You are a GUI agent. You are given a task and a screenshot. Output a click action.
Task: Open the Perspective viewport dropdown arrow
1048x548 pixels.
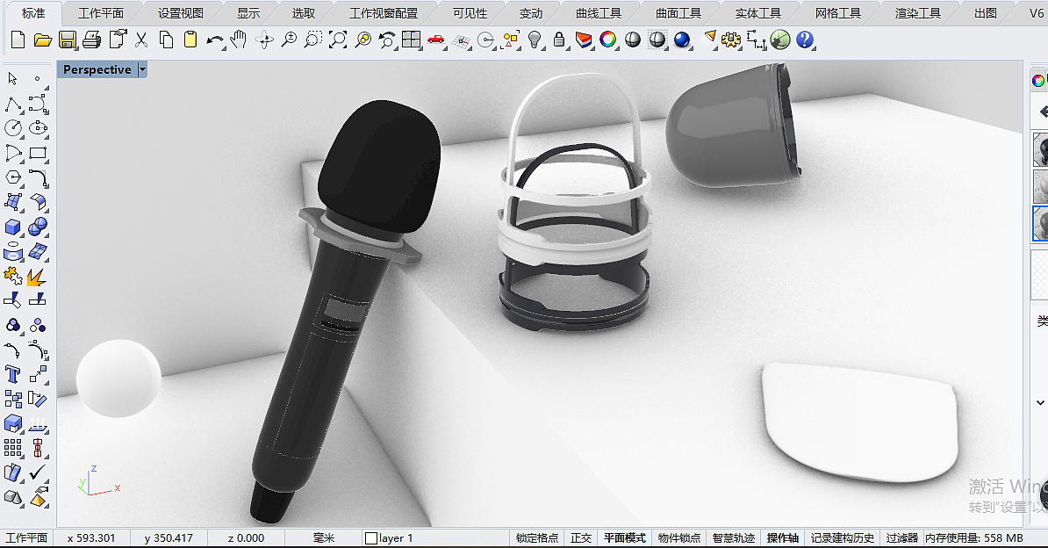[142, 70]
